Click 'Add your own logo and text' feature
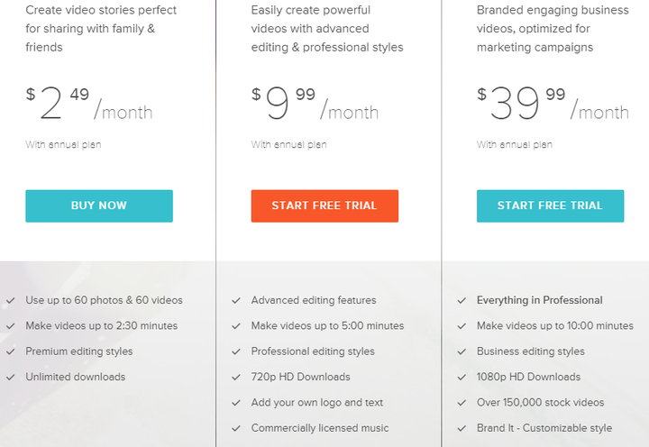This screenshot has height=447, width=649. click(316, 402)
